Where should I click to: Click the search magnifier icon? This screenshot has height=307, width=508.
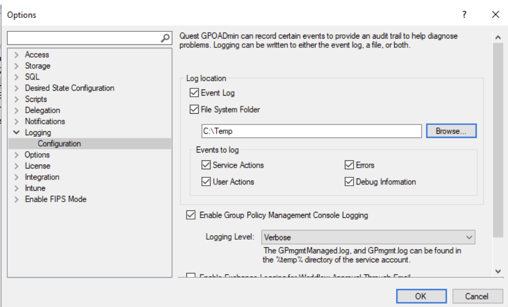coord(165,38)
